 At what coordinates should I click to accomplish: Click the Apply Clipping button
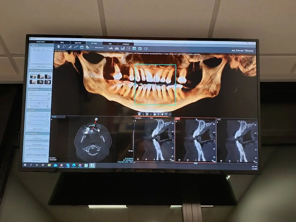(38, 129)
